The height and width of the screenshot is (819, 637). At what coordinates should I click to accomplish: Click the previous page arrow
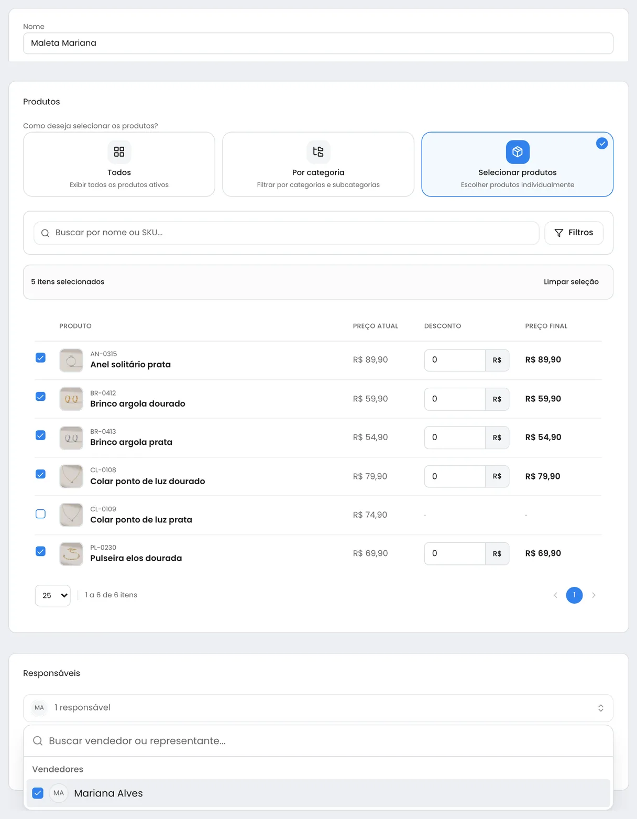[555, 595]
